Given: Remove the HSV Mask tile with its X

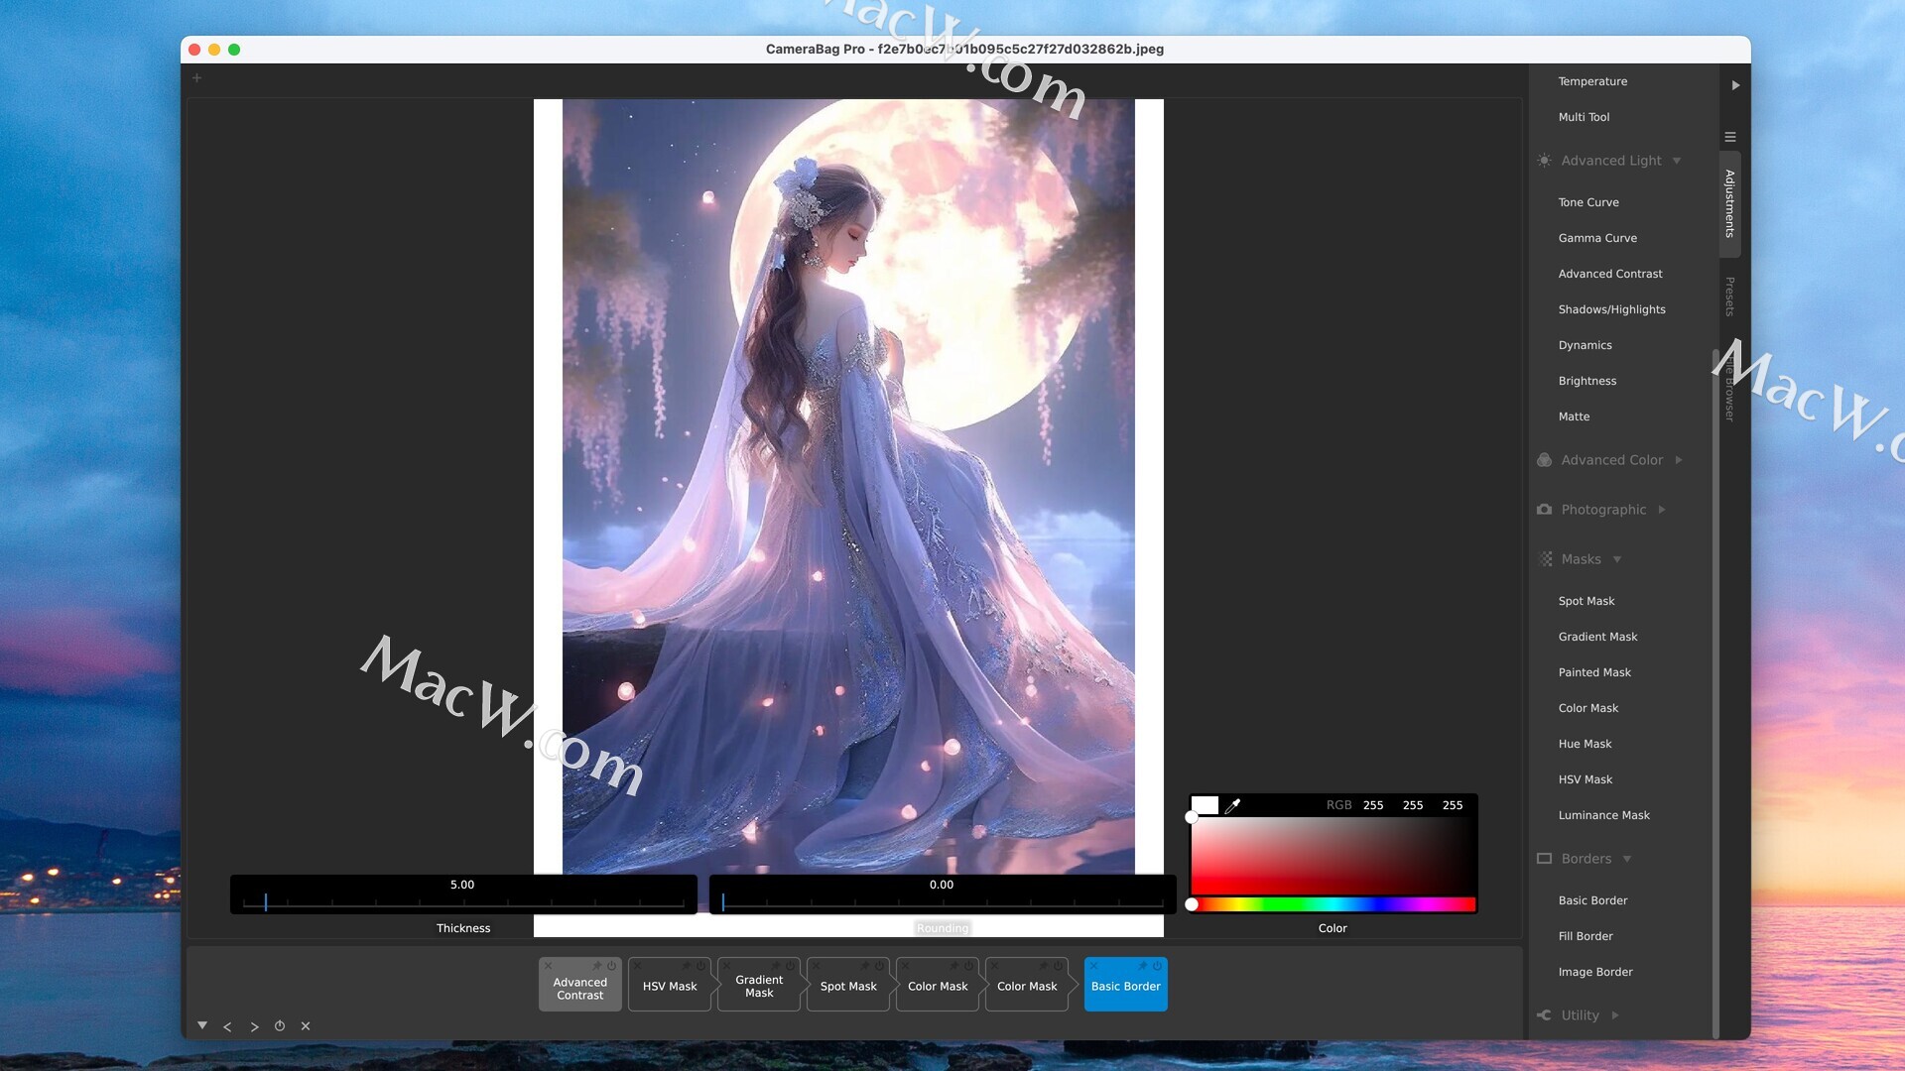Looking at the screenshot, I should tap(637, 966).
